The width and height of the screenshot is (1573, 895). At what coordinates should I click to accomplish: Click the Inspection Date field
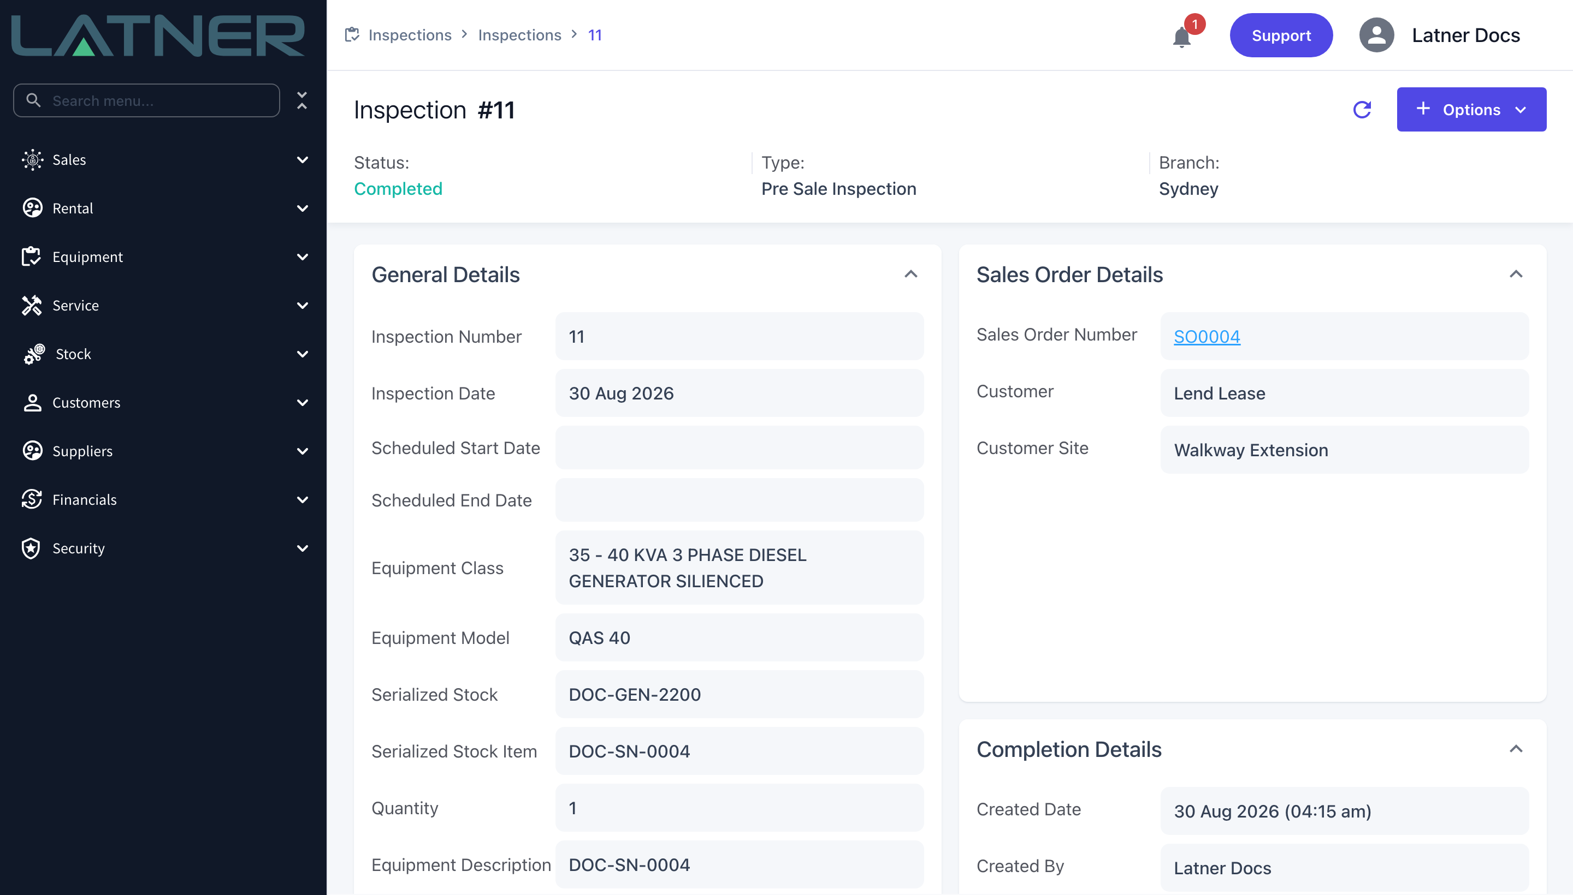point(740,393)
